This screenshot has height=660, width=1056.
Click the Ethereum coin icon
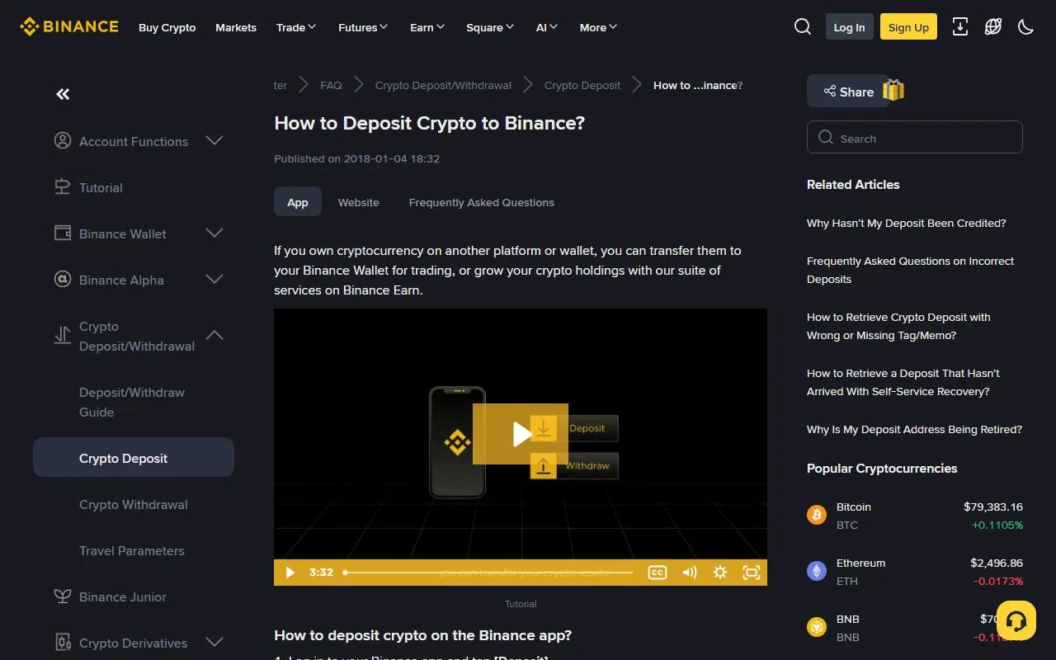click(x=817, y=572)
